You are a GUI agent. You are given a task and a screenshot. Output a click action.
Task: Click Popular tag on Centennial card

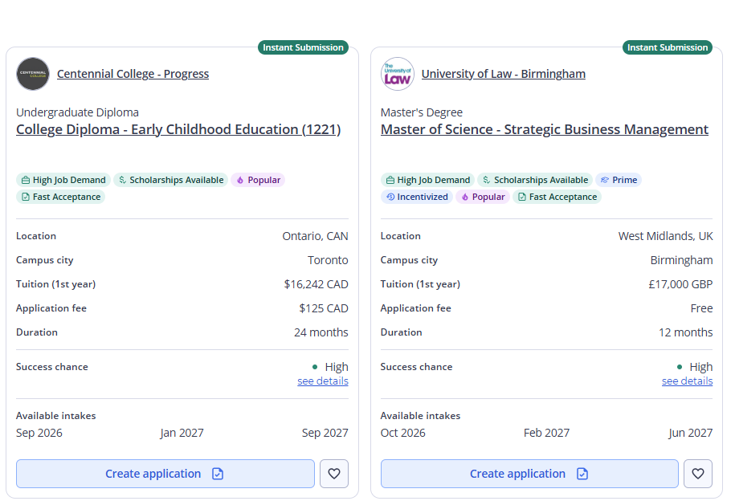pyautogui.click(x=258, y=180)
